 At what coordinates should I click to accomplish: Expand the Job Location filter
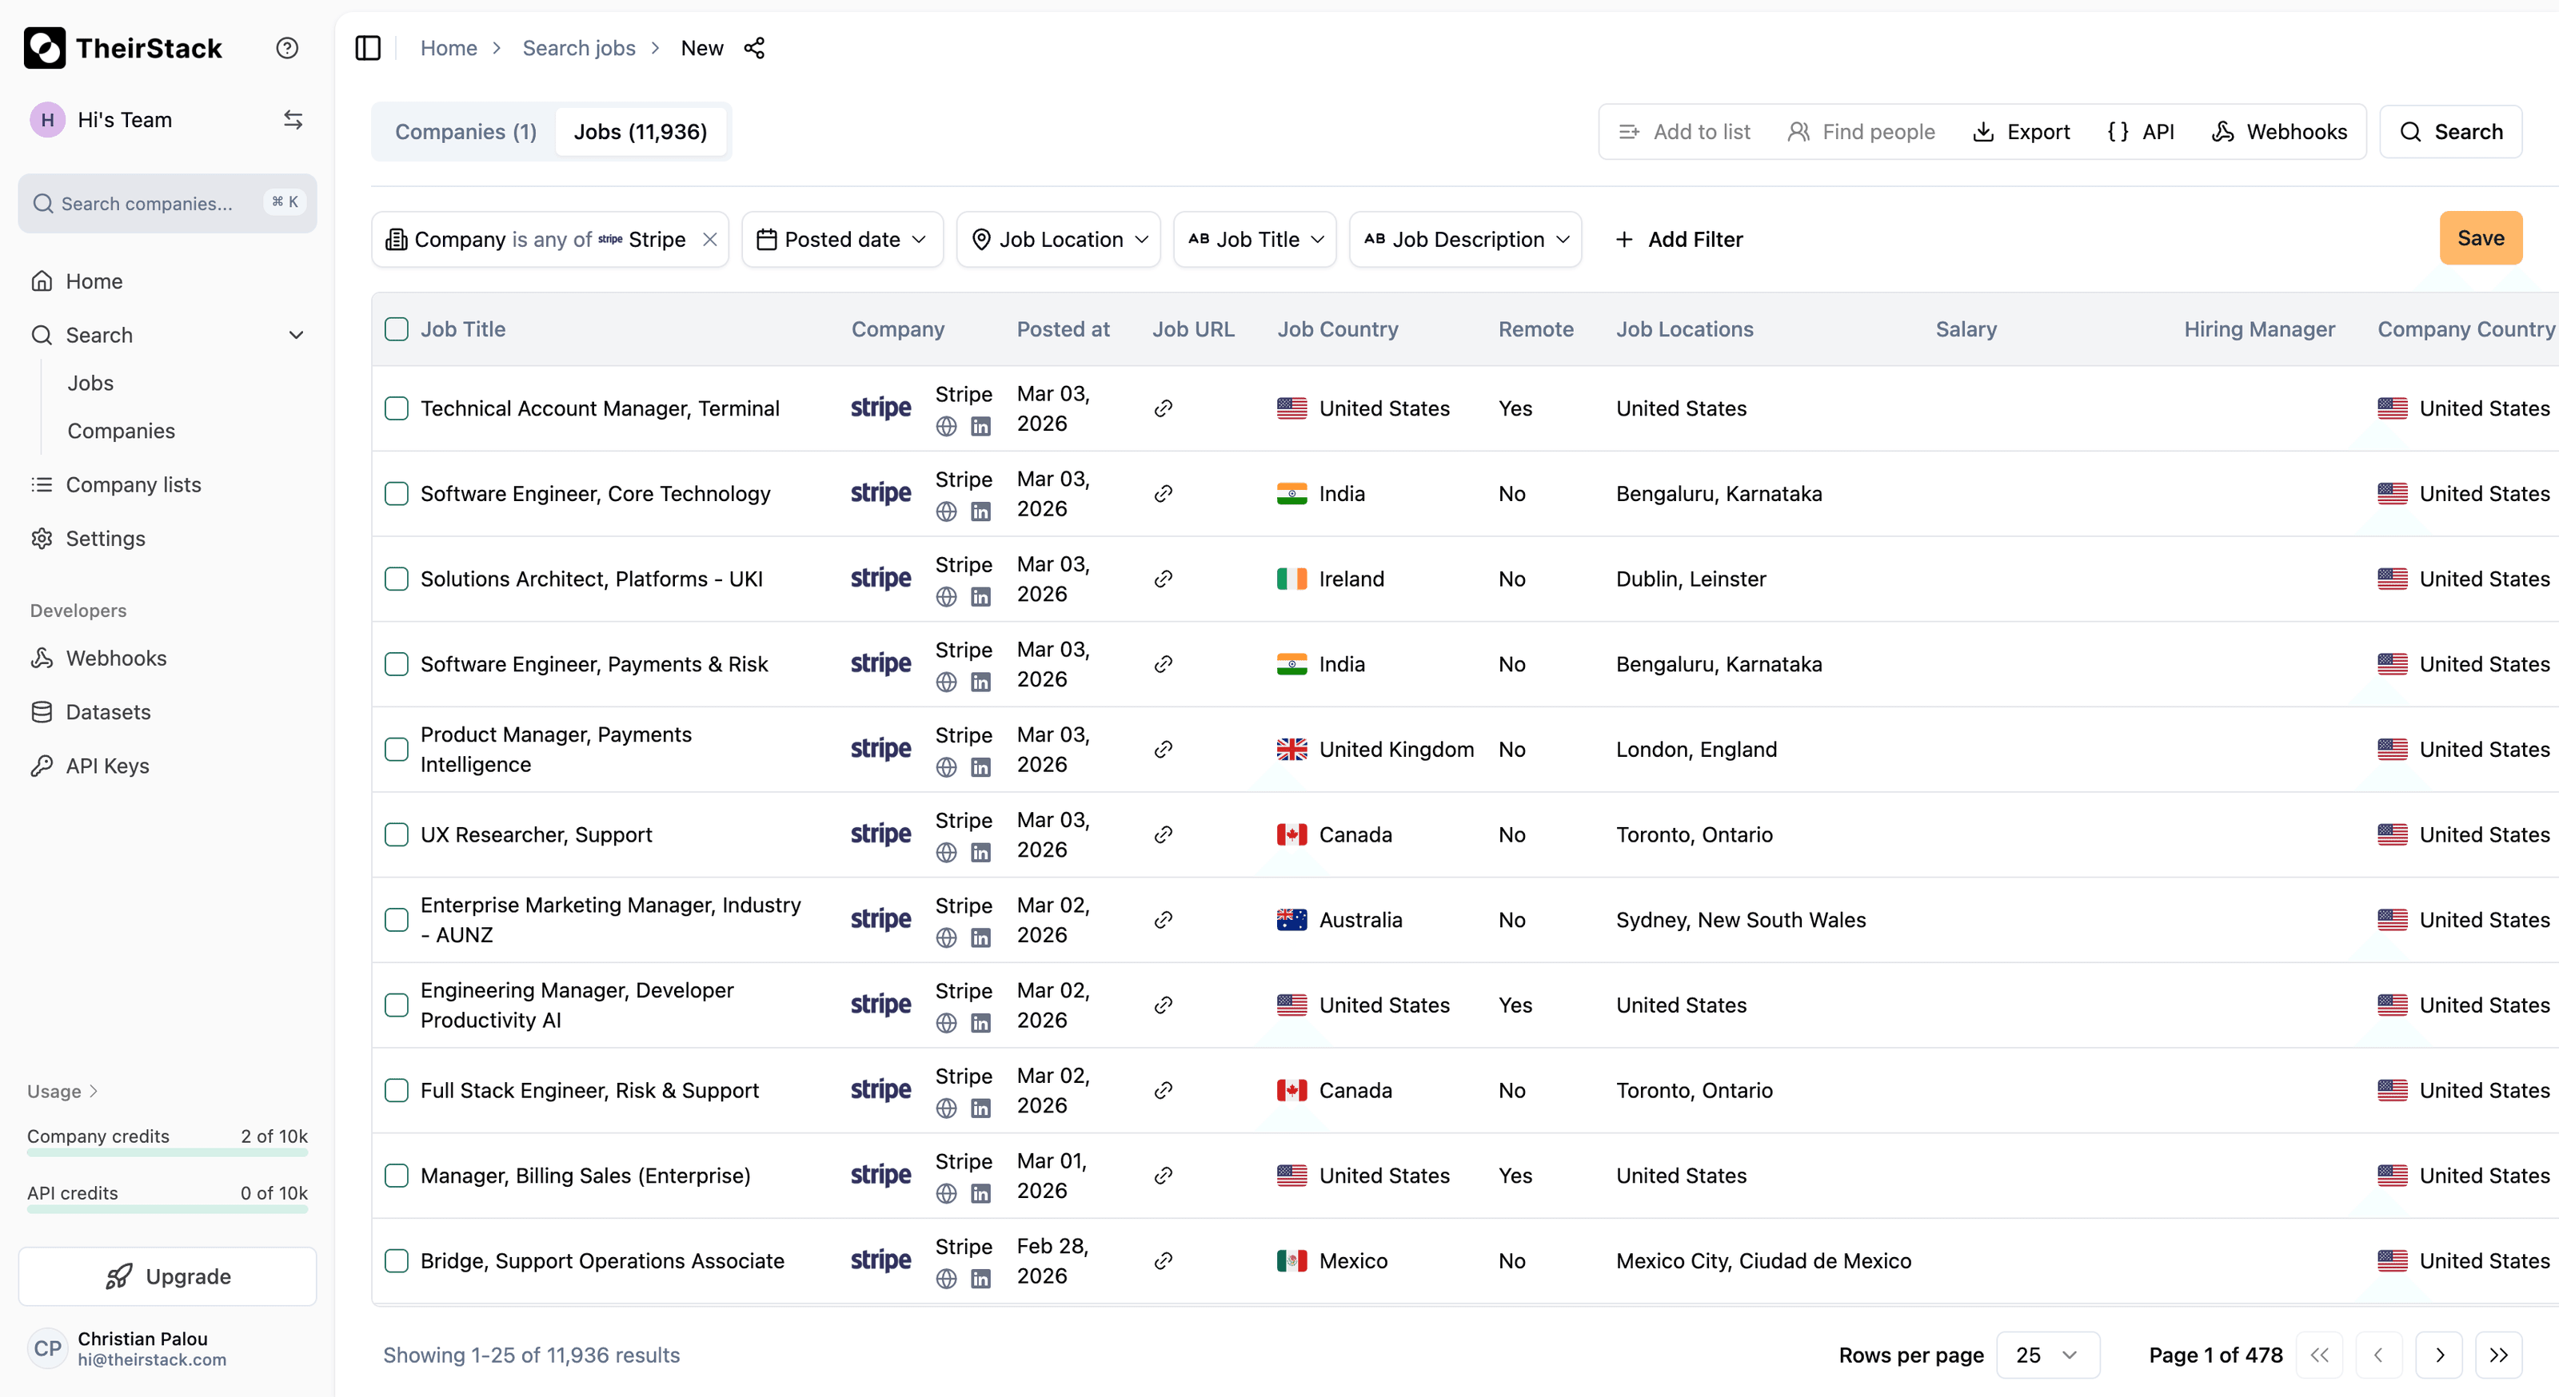[x=1058, y=238]
